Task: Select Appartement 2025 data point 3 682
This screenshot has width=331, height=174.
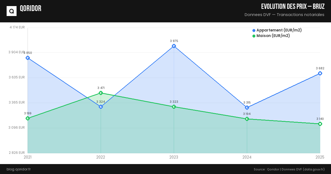Action: [320, 73]
